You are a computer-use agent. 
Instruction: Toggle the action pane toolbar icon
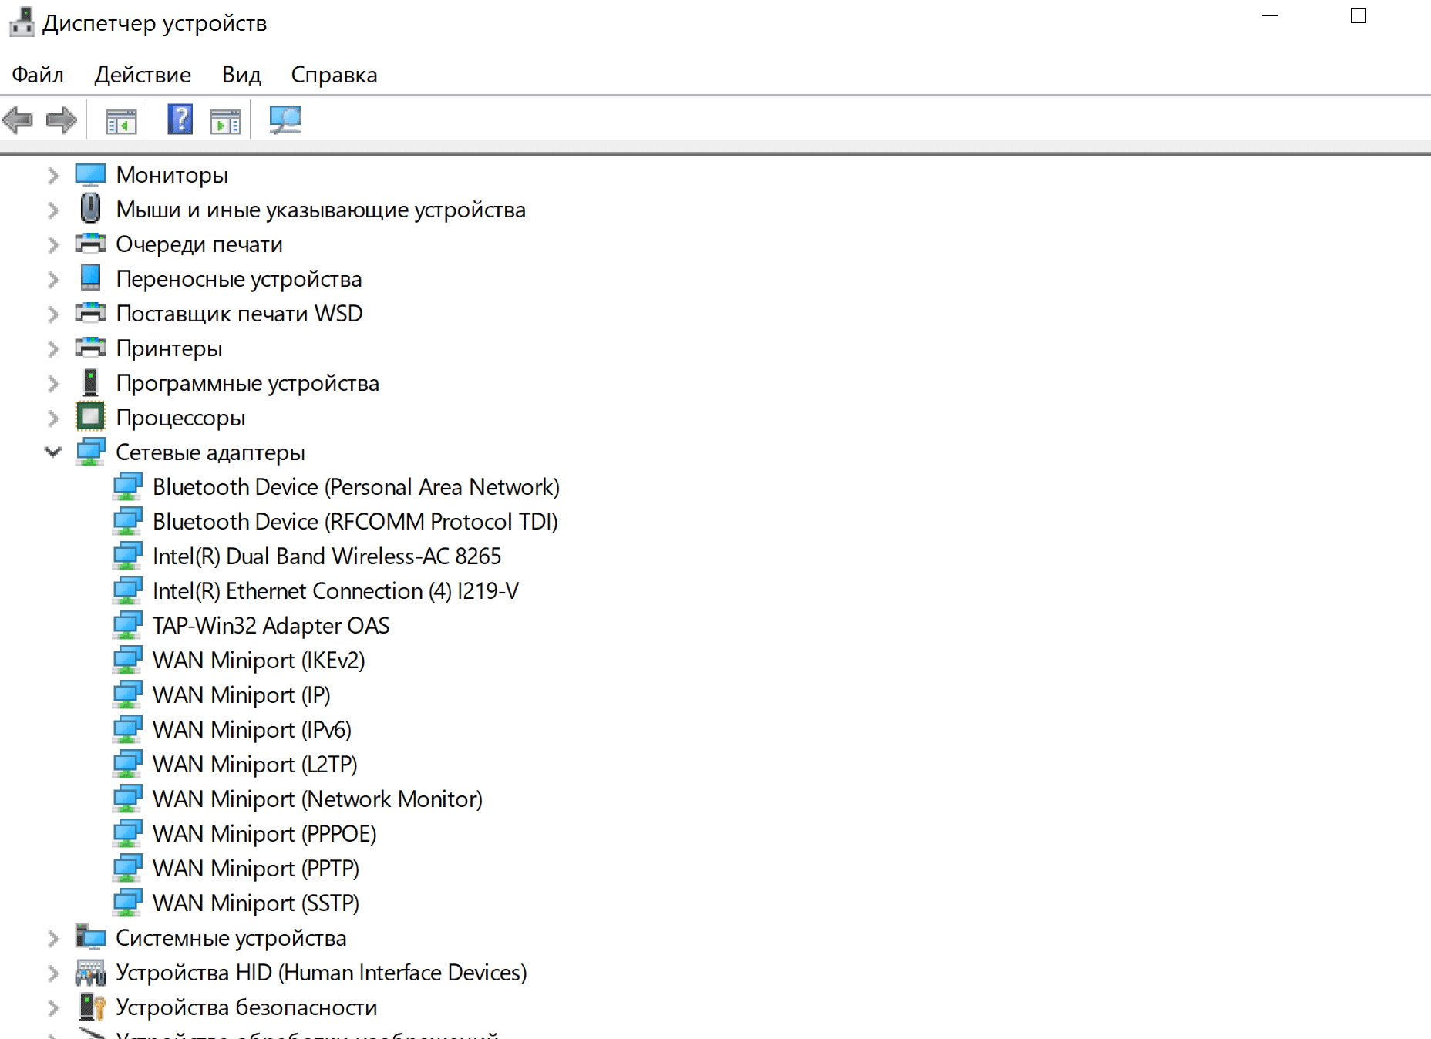tap(226, 121)
